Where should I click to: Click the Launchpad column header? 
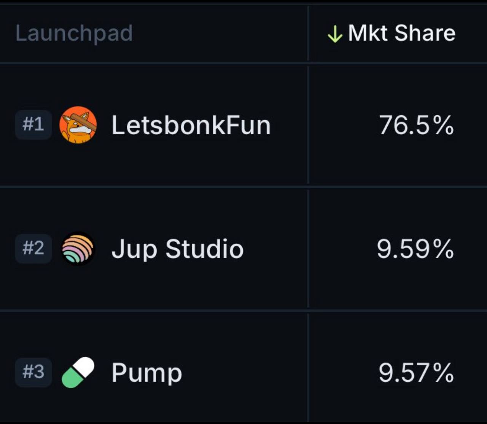(x=74, y=33)
